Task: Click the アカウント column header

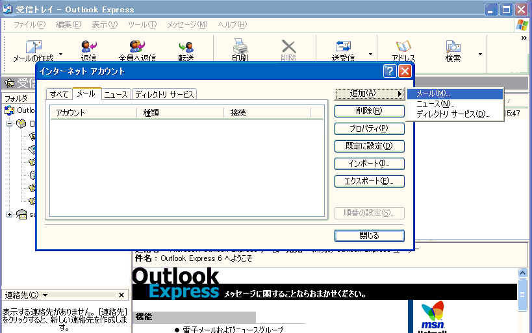Action: (95, 113)
